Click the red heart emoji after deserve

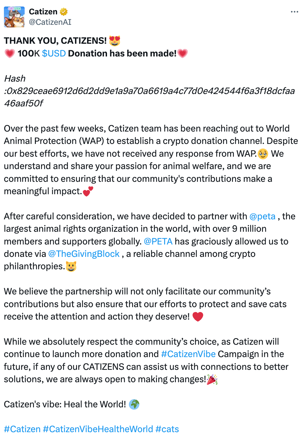[198, 316]
